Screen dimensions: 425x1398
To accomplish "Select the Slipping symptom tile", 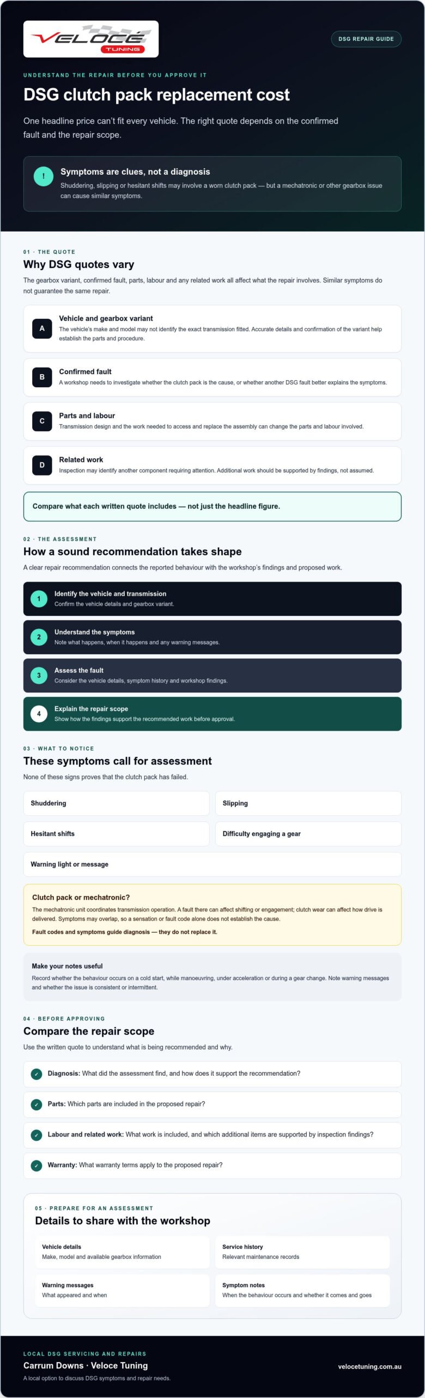I will point(308,803).
